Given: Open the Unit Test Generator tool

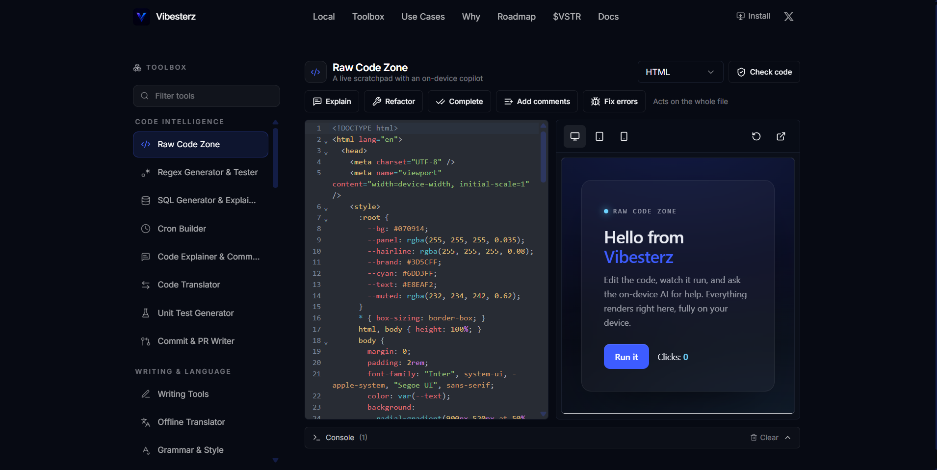Looking at the screenshot, I should pyautogui.click(x=201, y=313).
